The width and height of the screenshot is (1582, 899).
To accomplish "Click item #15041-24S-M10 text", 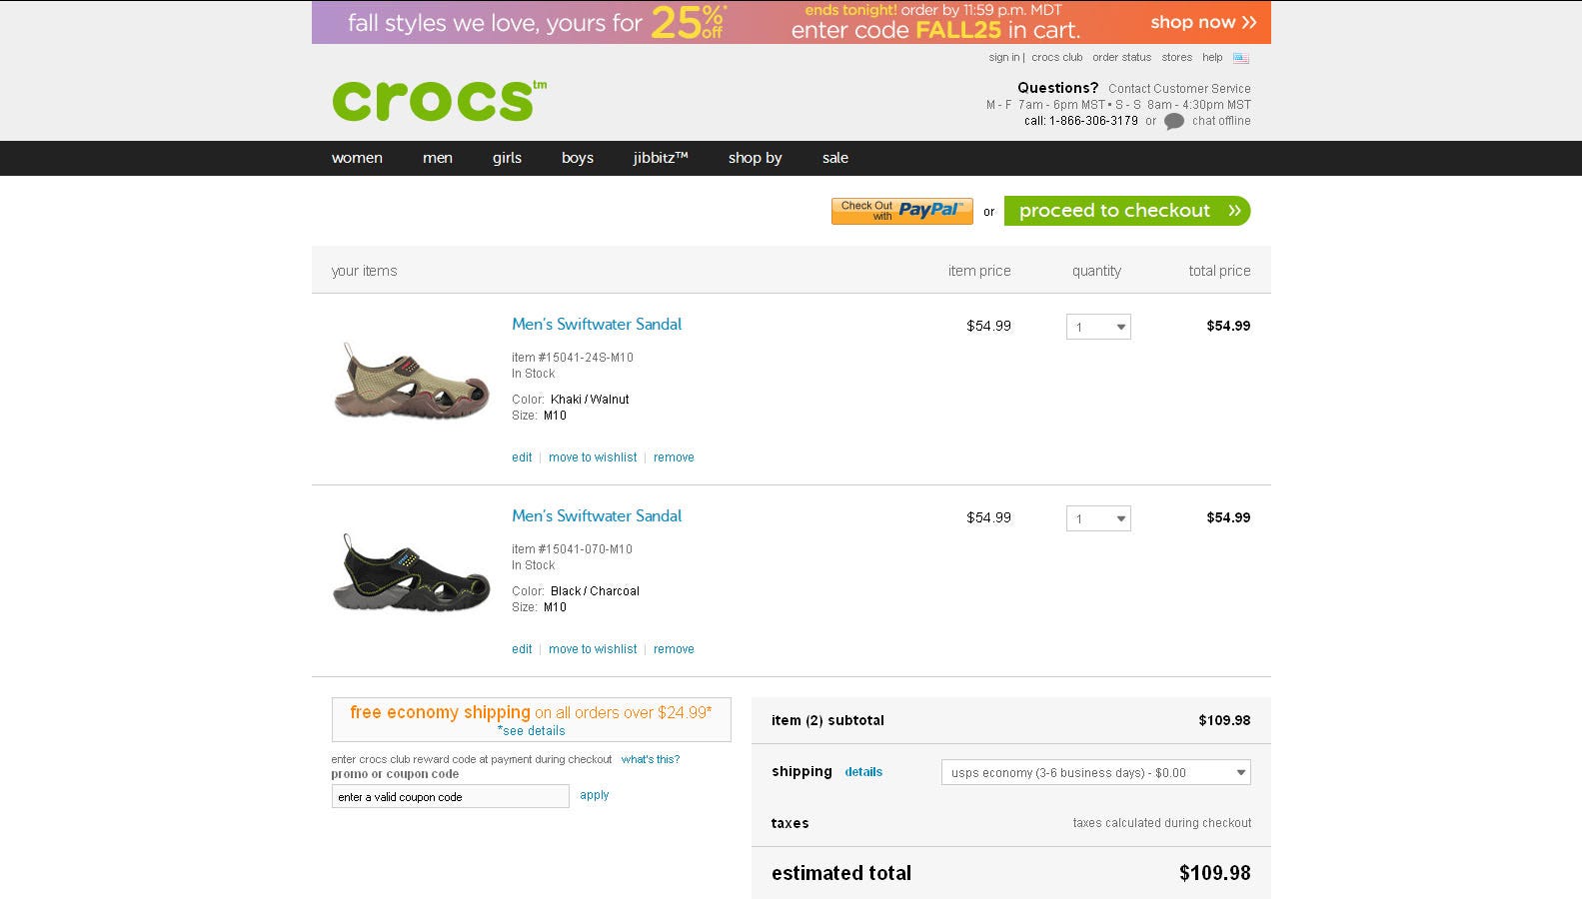I will click(573, 358).
